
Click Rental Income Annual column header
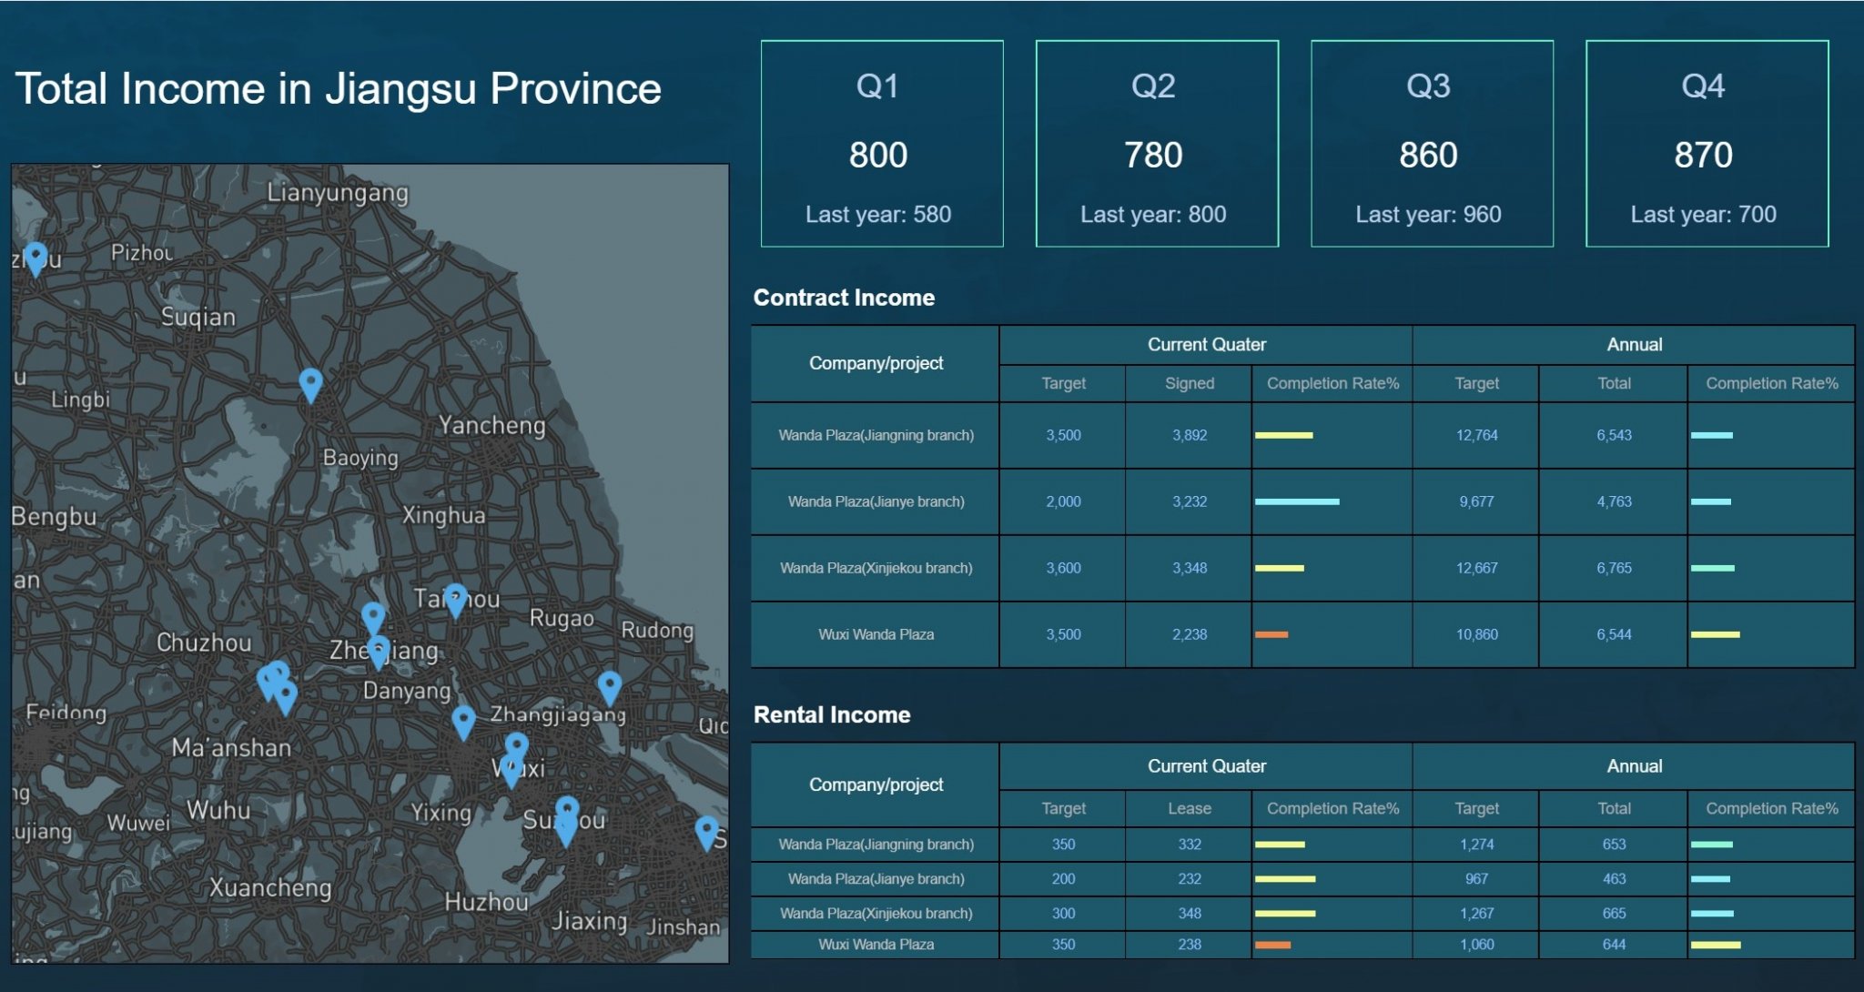click(x=1633, y=766)
